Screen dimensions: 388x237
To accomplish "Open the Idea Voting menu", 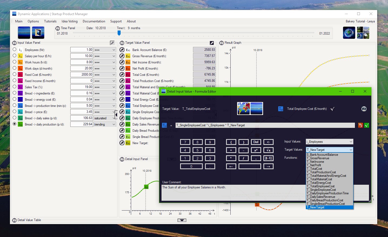I will pos(69,21).
